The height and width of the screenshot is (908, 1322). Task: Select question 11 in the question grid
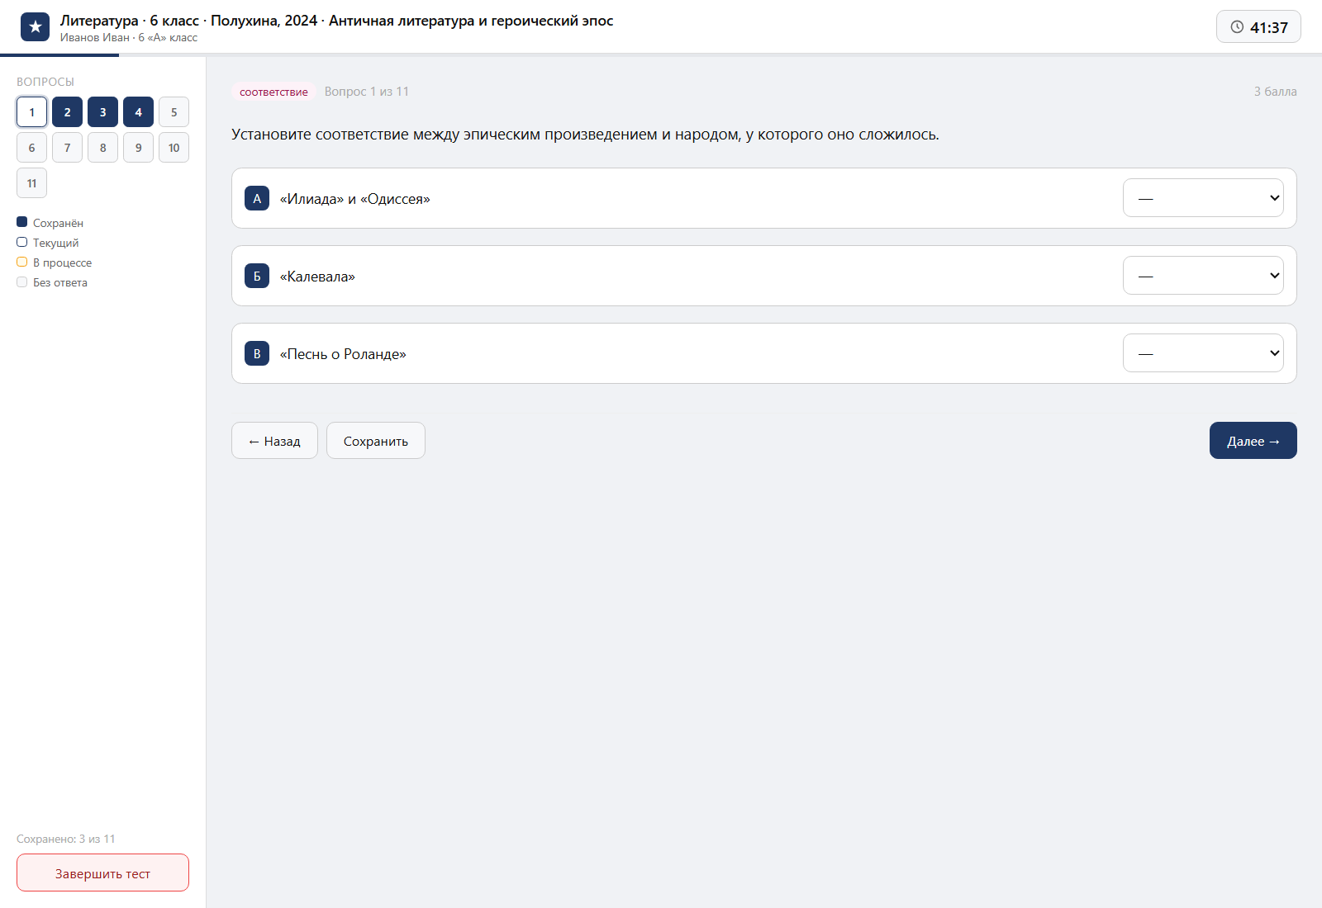(x=31, y=183)
